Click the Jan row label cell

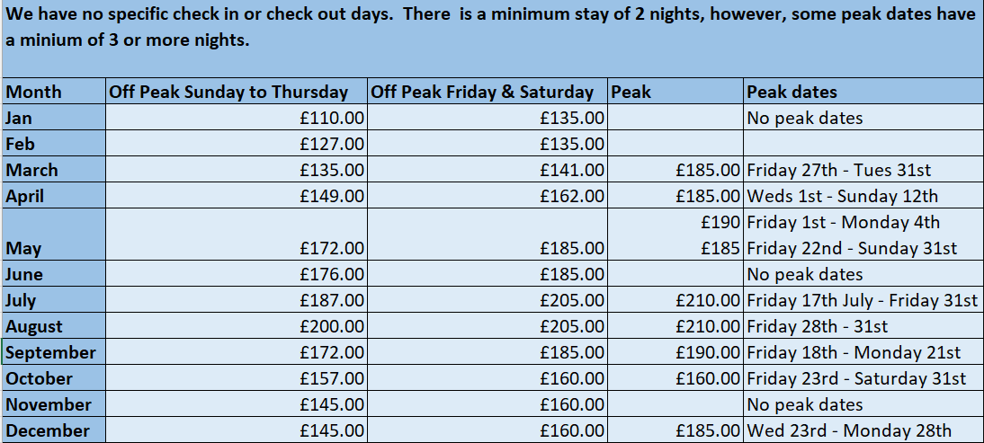point(54,118)
